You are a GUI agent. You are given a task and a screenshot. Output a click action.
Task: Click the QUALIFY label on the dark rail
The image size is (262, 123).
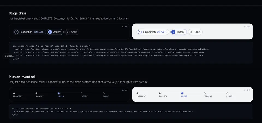(40, 96)
